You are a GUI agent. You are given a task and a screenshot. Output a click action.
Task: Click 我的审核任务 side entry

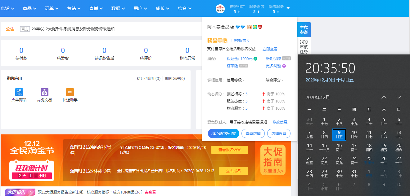pyautogui.click(x=304, y=47)
